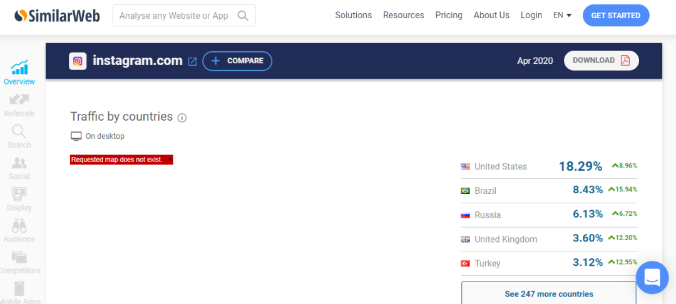Click the search magnifier icon in search box
Viewport: 676px width, 304px height.
(x=243, y=16)
